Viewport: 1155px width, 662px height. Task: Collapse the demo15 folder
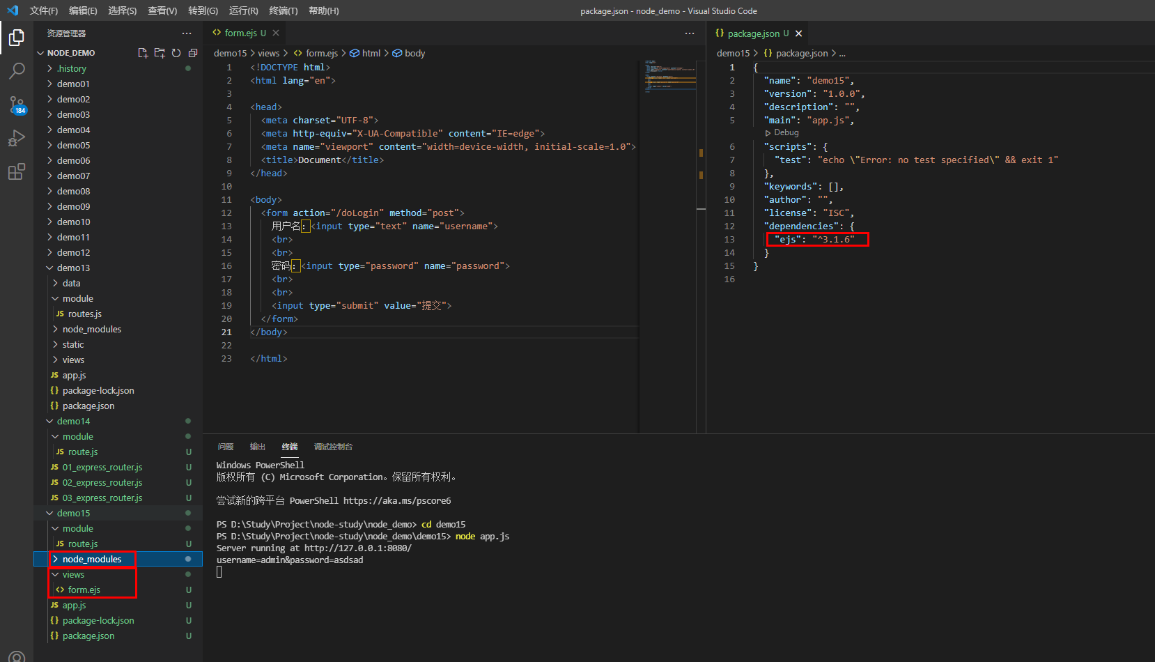118,513
